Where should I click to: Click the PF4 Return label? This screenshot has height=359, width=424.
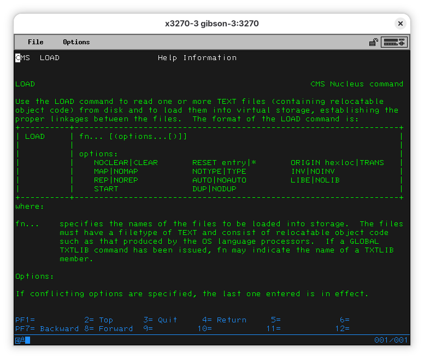tap(224, 320)
